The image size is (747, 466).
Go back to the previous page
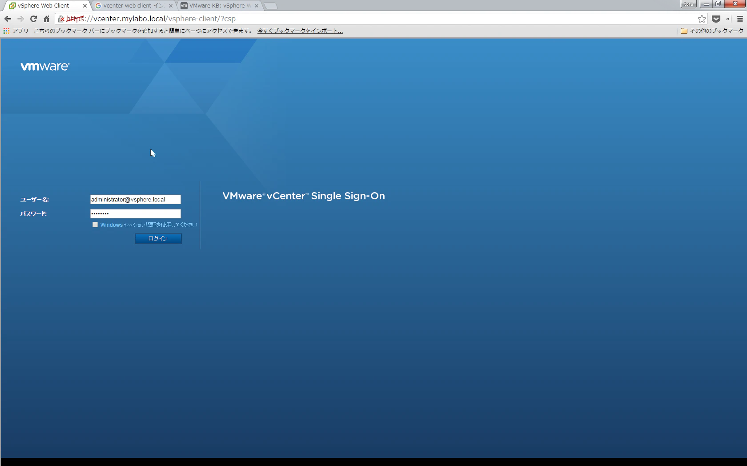tap(8, 19)
